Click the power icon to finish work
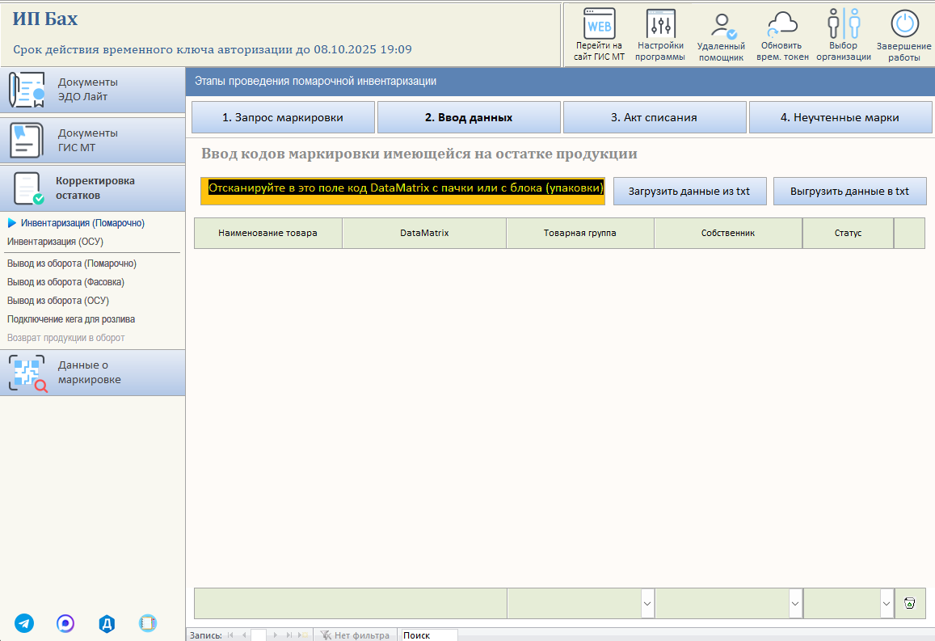Screen dimensions: 935x641 click(x=904, y=24)
